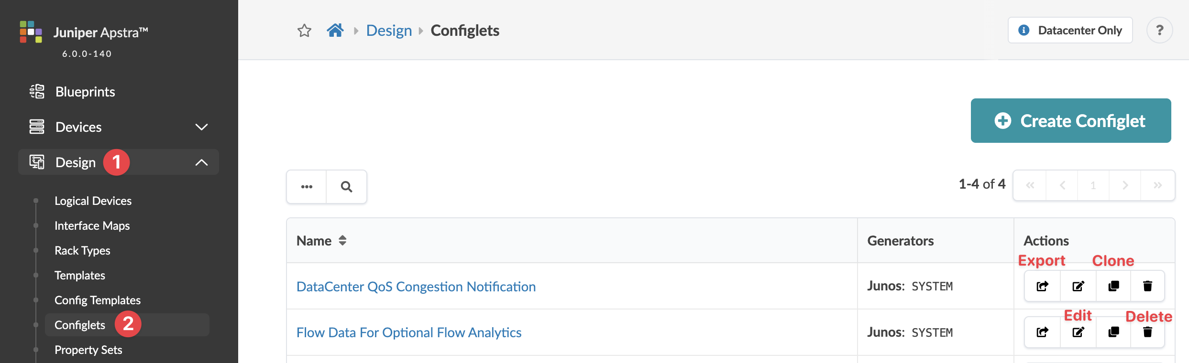This screenshot has width=1189, height=363.
Task: Go to the home icon in breadcrumb
Action: (335, 31)
